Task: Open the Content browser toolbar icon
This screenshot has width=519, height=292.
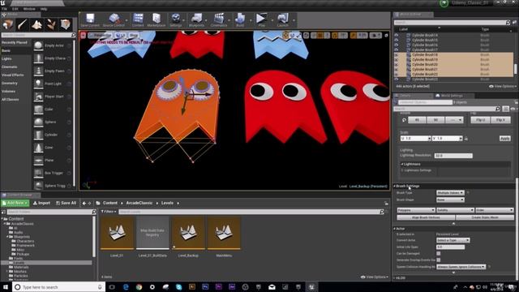Action: coord(138,19)
